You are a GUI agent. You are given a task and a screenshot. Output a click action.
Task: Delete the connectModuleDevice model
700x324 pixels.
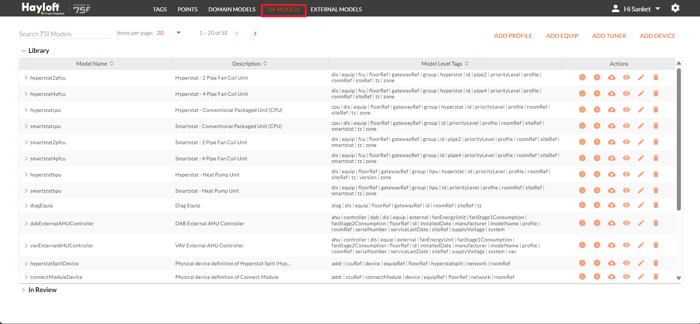point(656,277)
